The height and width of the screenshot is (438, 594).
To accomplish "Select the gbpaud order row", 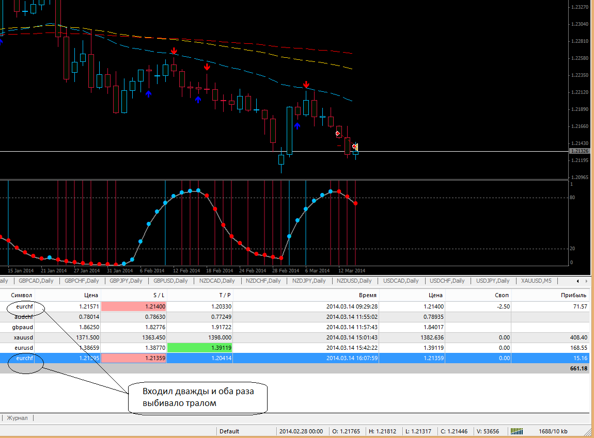I will pyautogui.click(x=295, y=327).
